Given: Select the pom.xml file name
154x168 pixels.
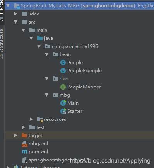Looking at the screenshot, I should coord(38,152).
